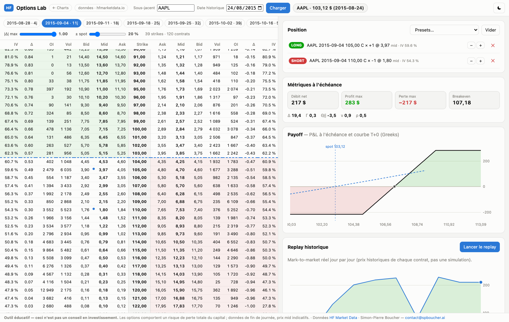Select expiration 2015-09-18 25j
This screenshot has width=509, height=322.
pyautogui.click(x=143, y=23)
